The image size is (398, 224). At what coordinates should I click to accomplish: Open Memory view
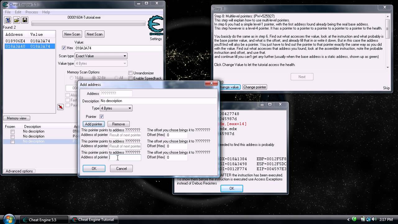coord(17,118)
